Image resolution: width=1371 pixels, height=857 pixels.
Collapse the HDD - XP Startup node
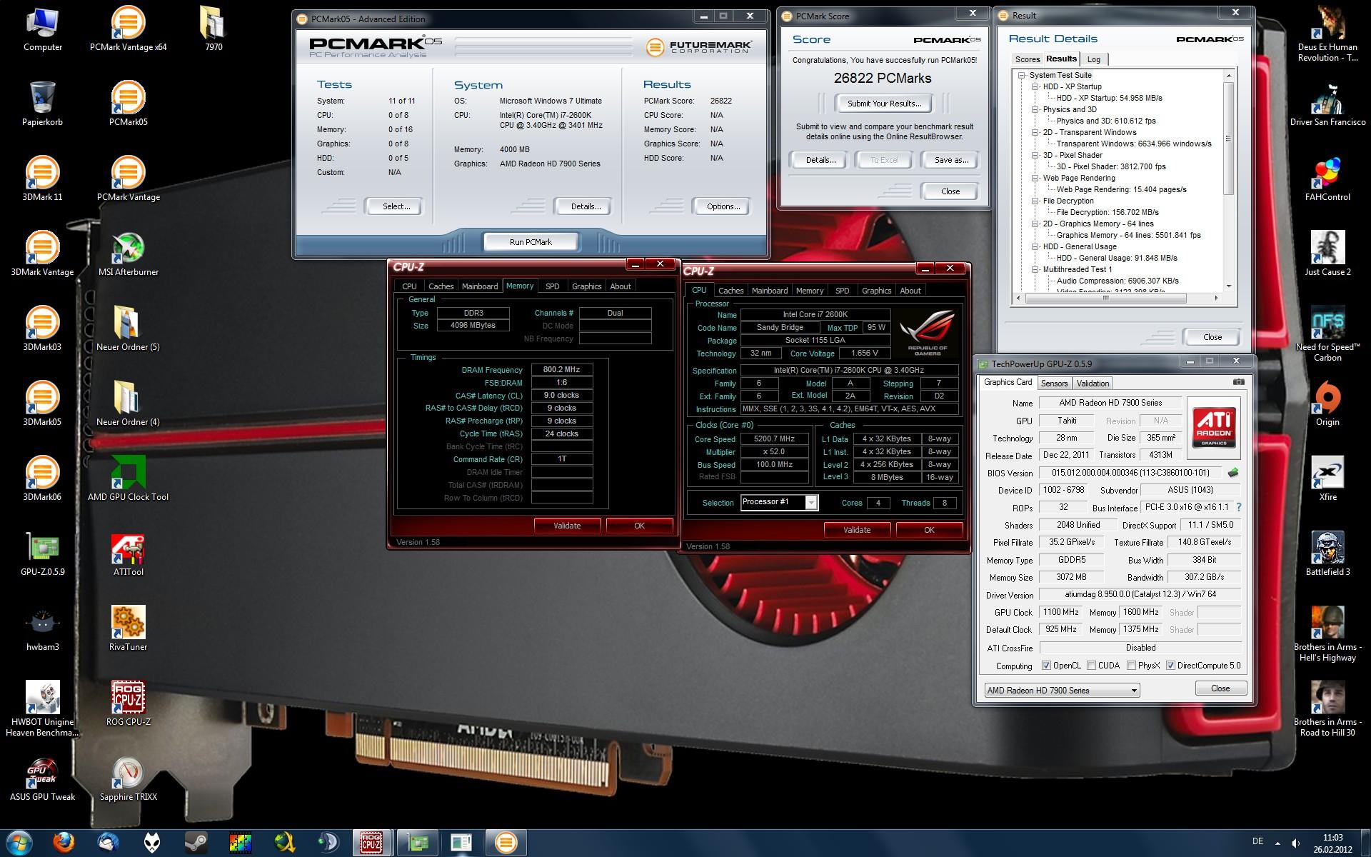click(x=1035, y=86)
